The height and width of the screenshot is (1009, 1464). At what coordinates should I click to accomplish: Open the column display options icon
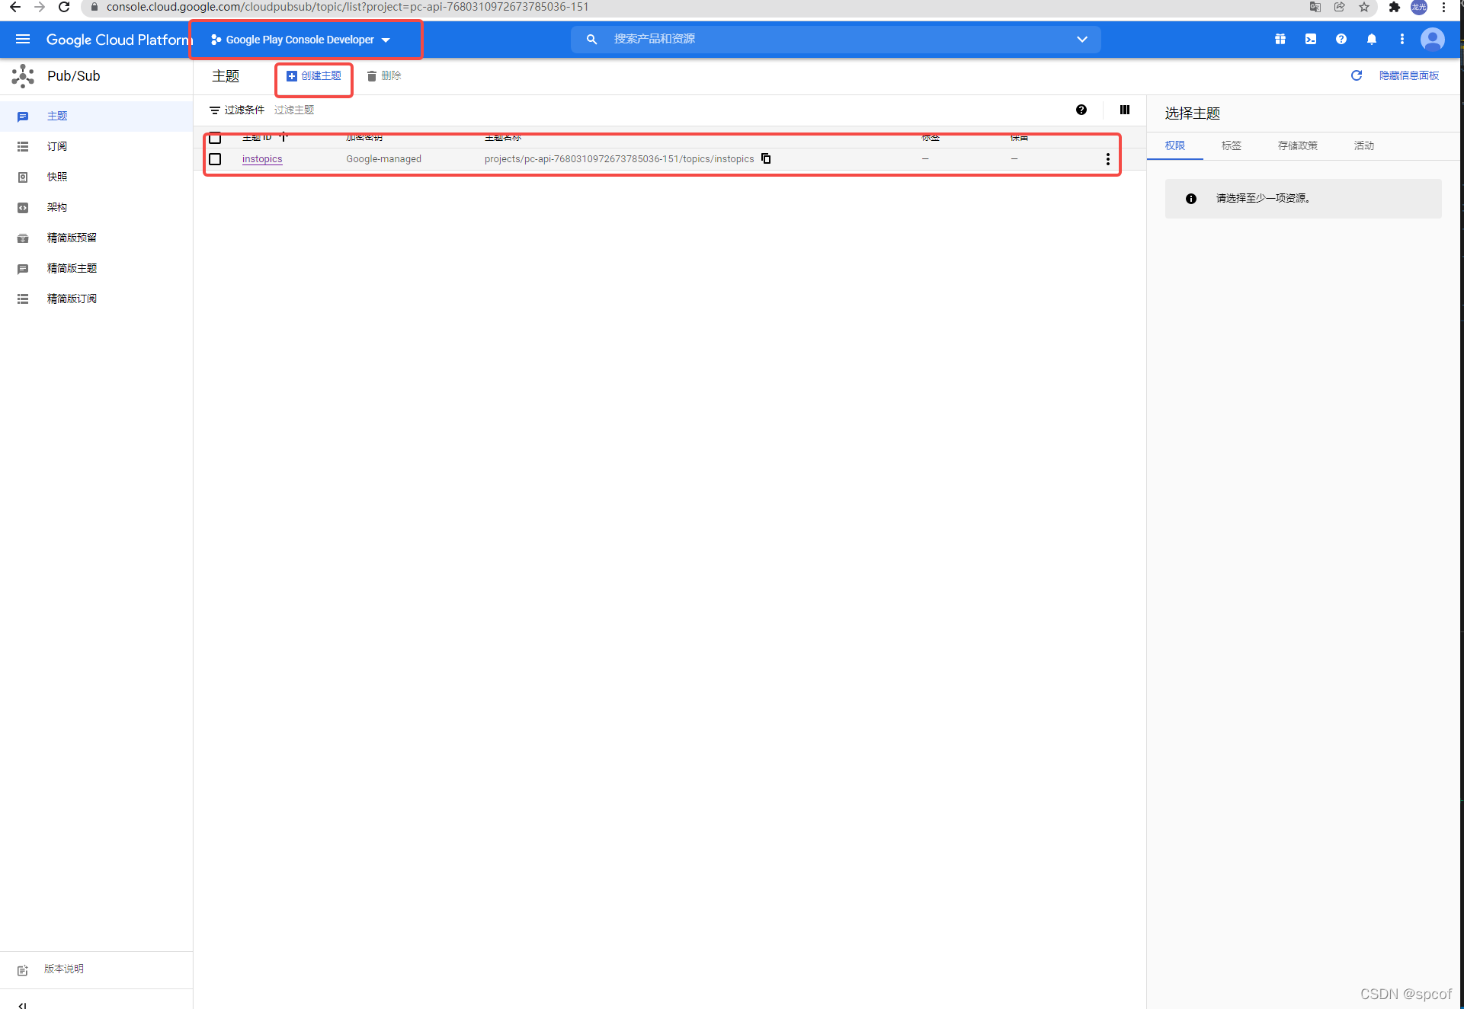coord(1124,110)
